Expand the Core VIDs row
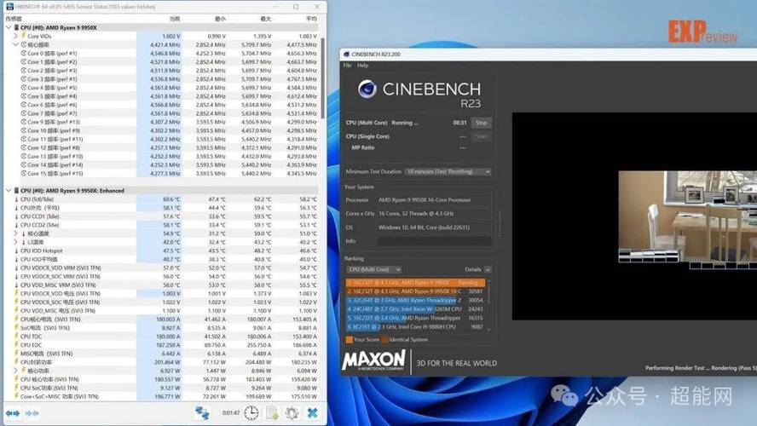Image resolution: width=757 pixels, height=426 pixels. [x=15, y=36]
